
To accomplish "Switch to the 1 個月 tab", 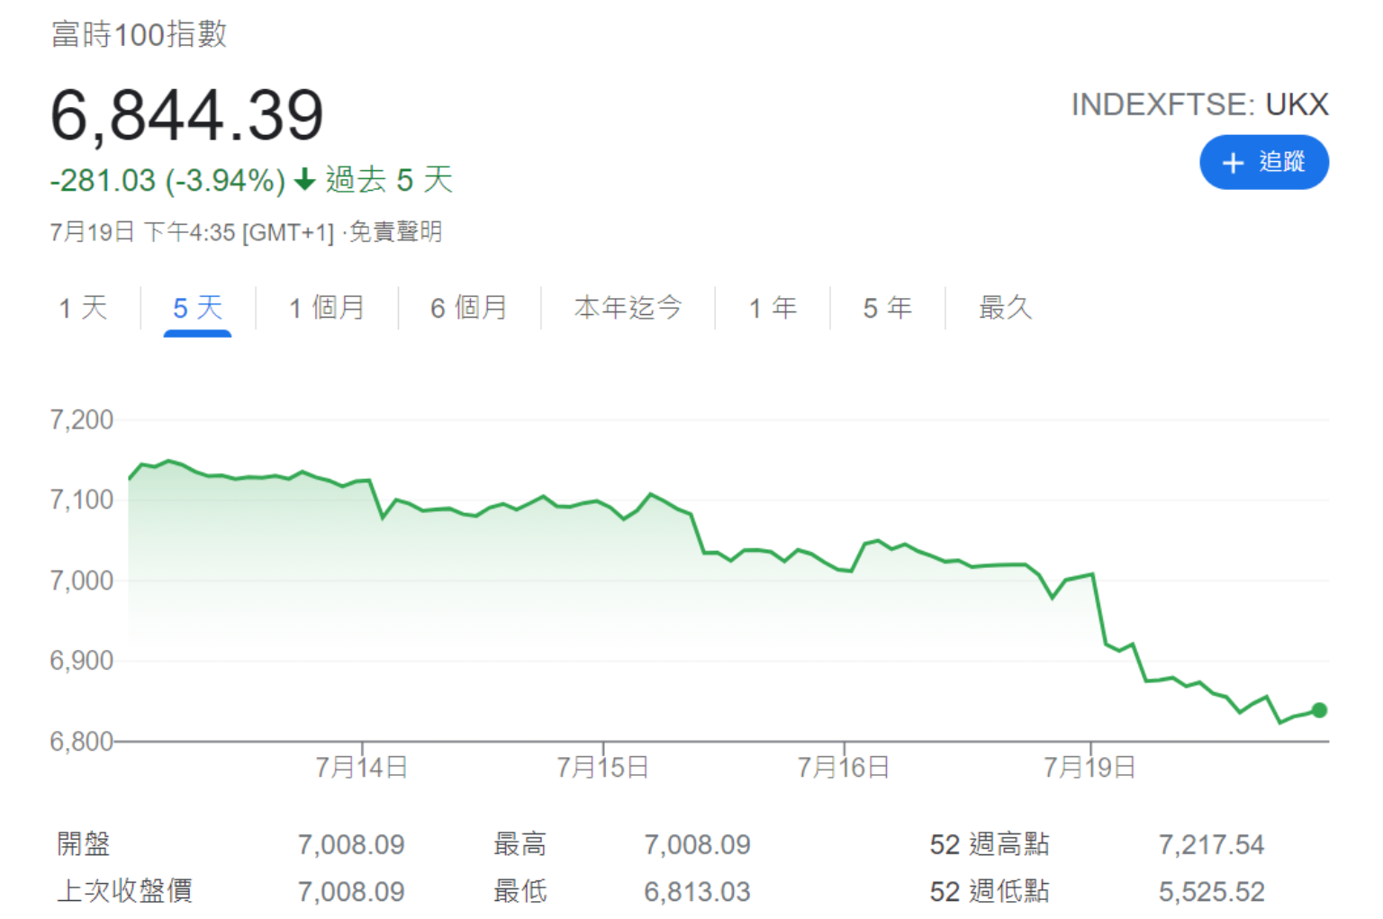I will (326, 309).
